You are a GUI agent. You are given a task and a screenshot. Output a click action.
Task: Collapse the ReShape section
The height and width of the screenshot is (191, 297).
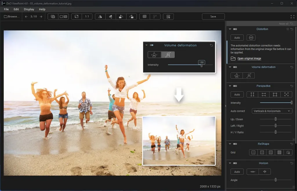click(x=230, y=144)
